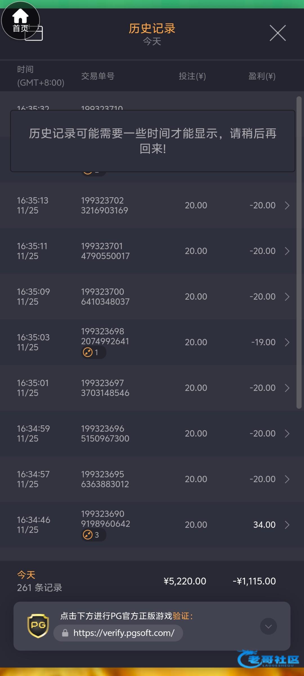304x676 pixels.
Task: Tap the 今天 date subtitle in header
Action: pyautogui.click(x=152, y=41)
